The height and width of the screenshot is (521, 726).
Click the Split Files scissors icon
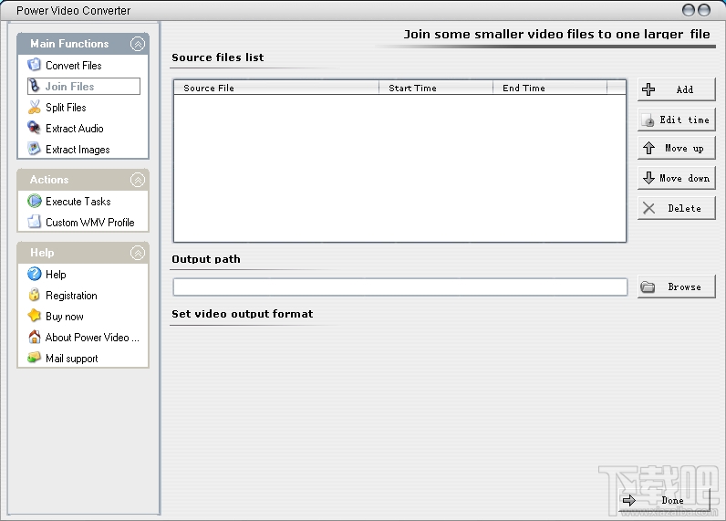tap(34, 107)
